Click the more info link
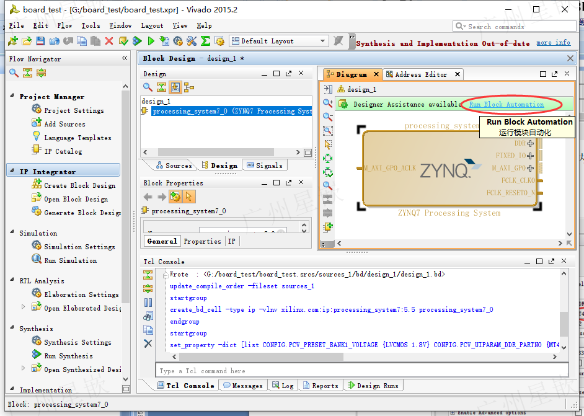 point(553,42)
